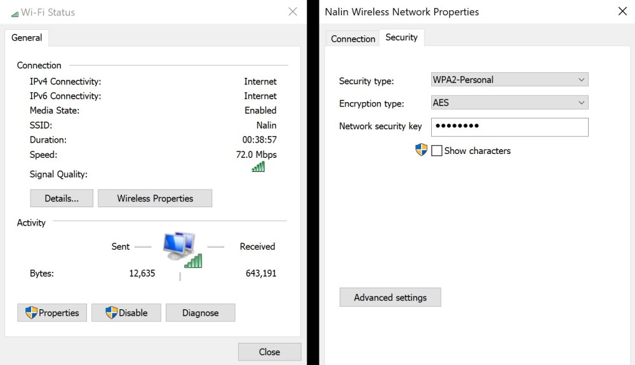Select the Security tab
This screenshot has width=635, height=365.
(401, 37)
